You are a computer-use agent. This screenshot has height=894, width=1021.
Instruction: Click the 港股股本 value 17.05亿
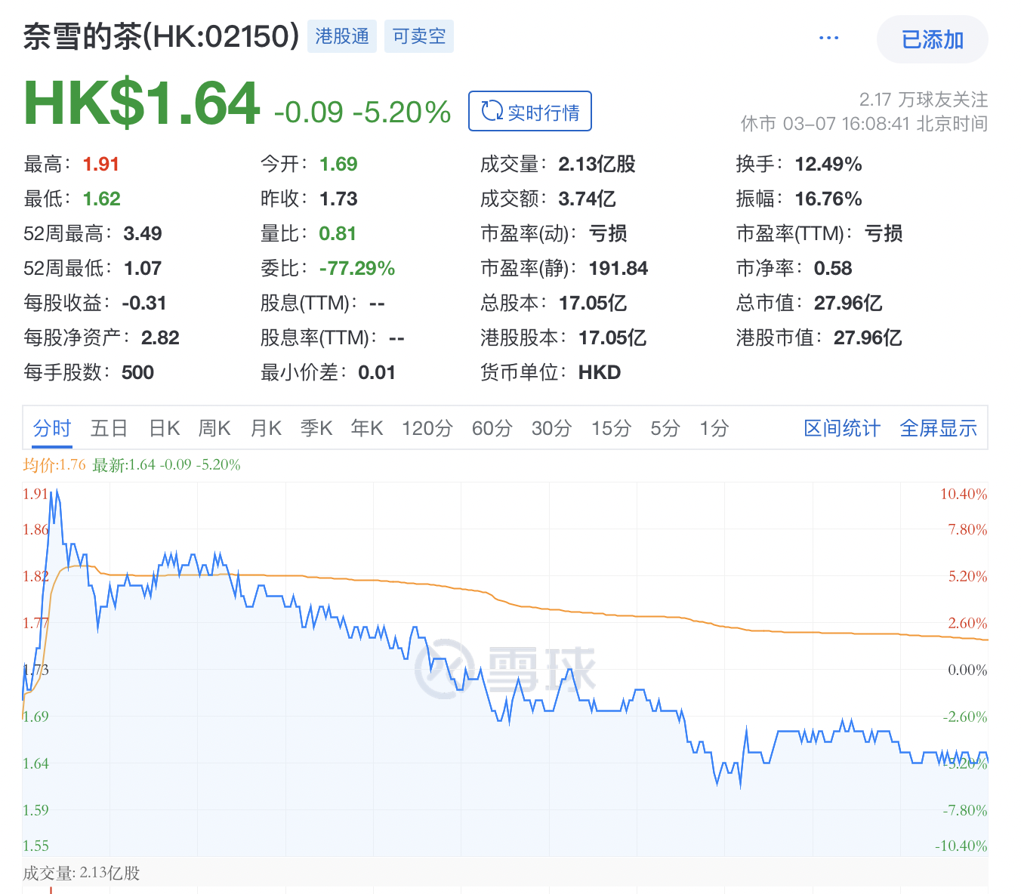tap(612, 338)
